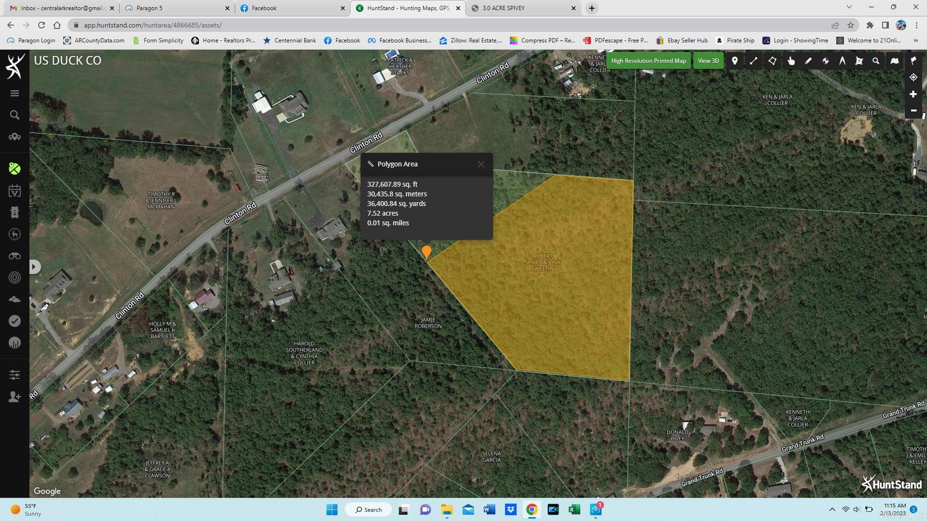Select the drop pin marker tool
The image size is (927, 521).
(x=734, y=61)
